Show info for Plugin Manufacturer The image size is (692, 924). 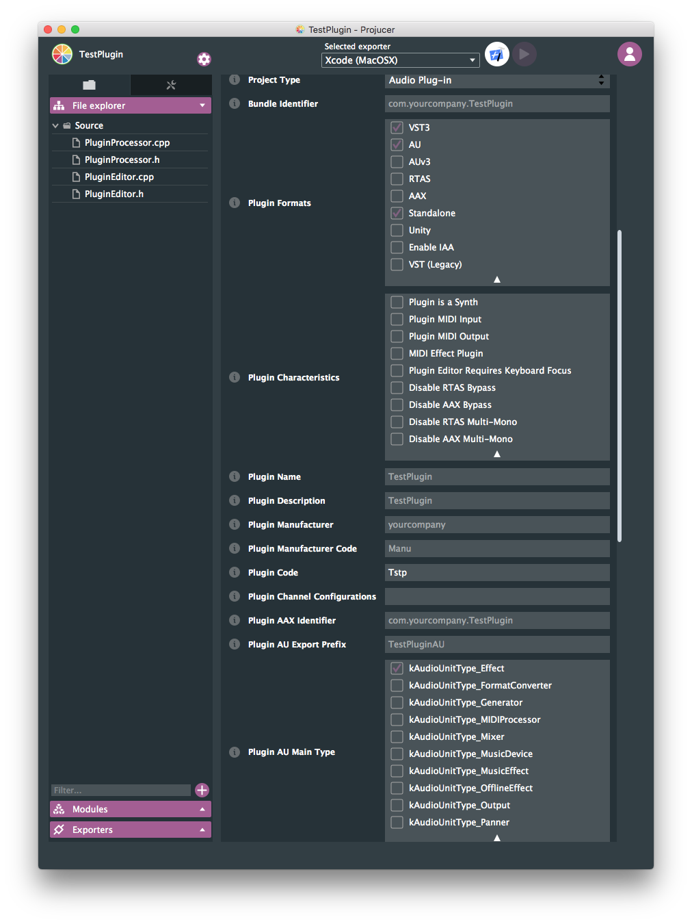point(235,524)
